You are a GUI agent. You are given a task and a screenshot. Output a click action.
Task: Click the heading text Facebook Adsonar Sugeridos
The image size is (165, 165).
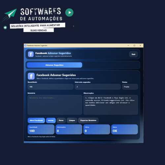[56, 75]
